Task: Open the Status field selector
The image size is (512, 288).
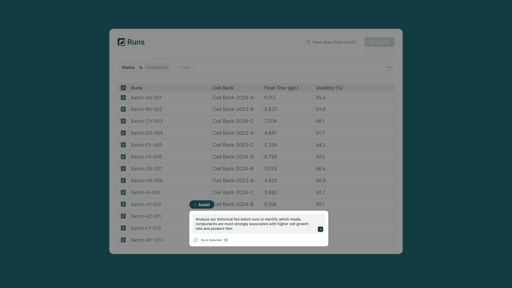Action: tap(128, 67)
